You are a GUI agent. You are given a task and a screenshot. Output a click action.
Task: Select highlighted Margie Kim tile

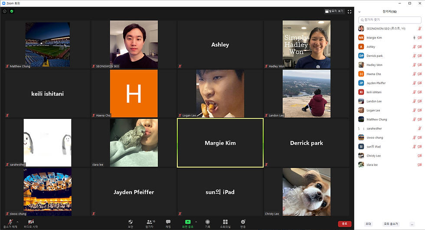click(220, 143)
